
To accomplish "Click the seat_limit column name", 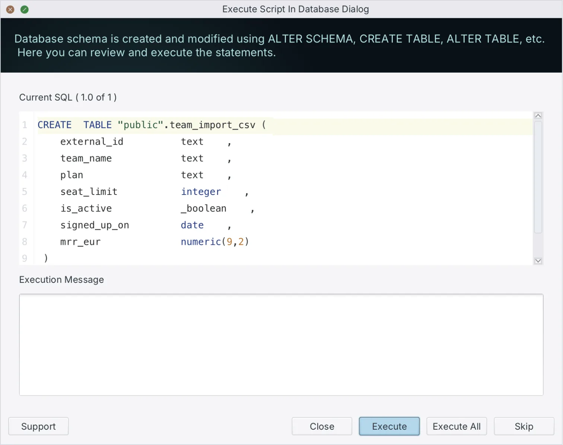I will click(x=89, y=192).
